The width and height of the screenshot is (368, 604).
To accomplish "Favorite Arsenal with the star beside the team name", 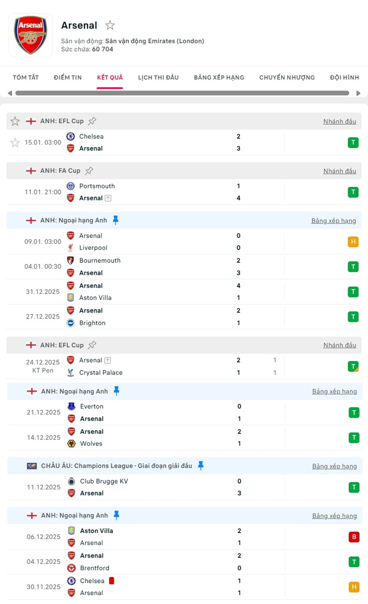I will [110, 25].
